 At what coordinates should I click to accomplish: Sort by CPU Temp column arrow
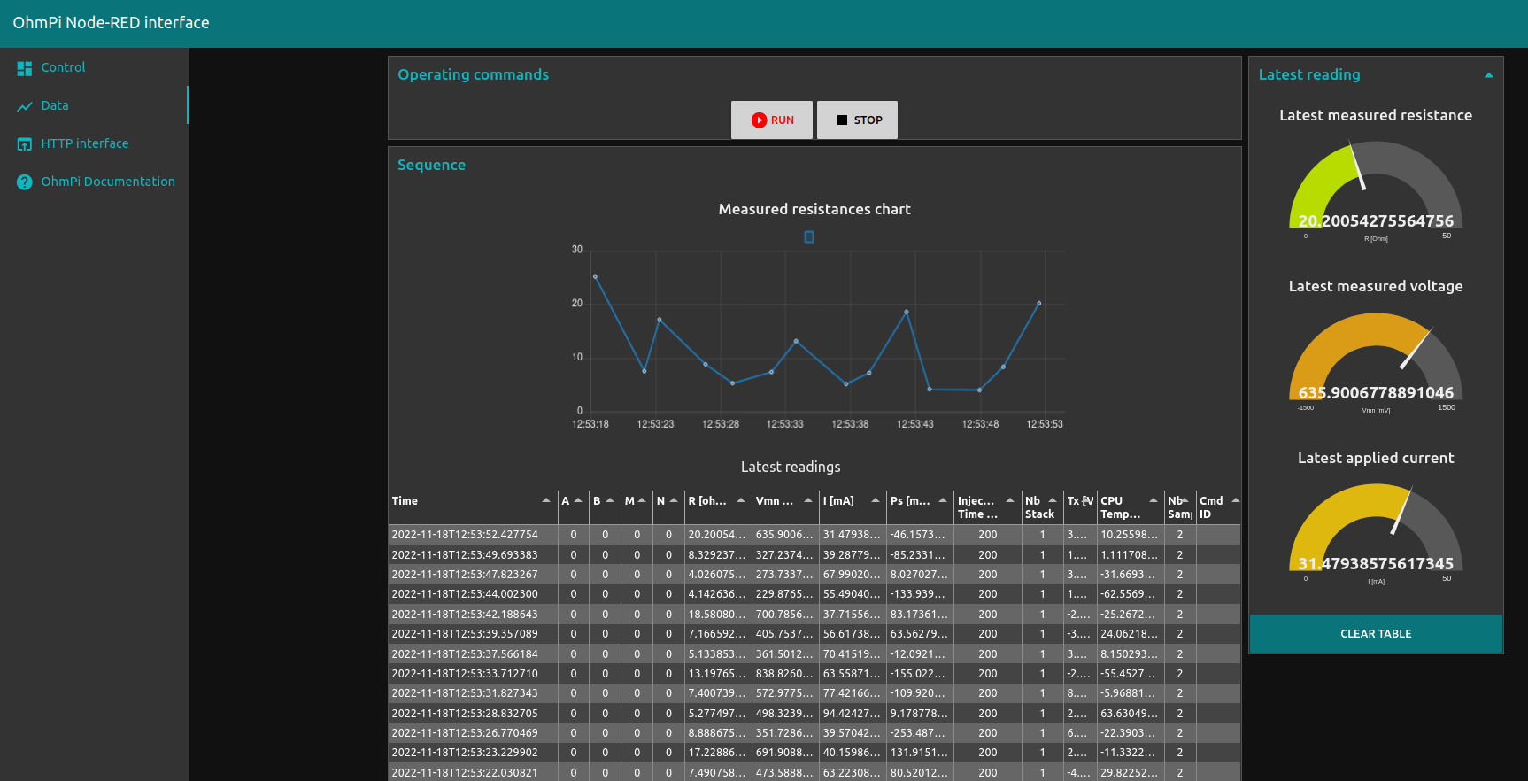pos(1154,500)
